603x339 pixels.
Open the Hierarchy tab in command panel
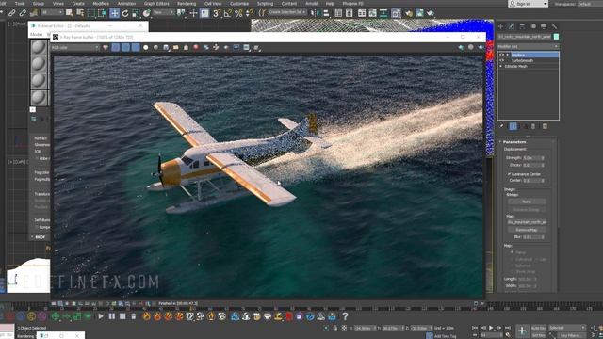pyautogui.click(x=522, y=26)
